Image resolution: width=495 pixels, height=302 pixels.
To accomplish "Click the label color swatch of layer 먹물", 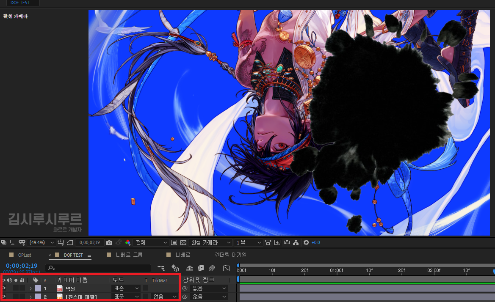I will [38, 288].
